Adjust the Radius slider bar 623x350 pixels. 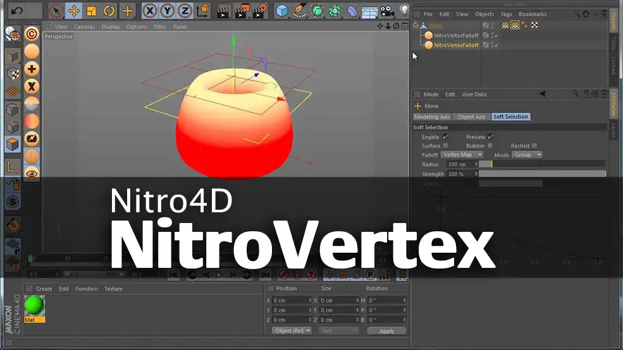[542, 164]
